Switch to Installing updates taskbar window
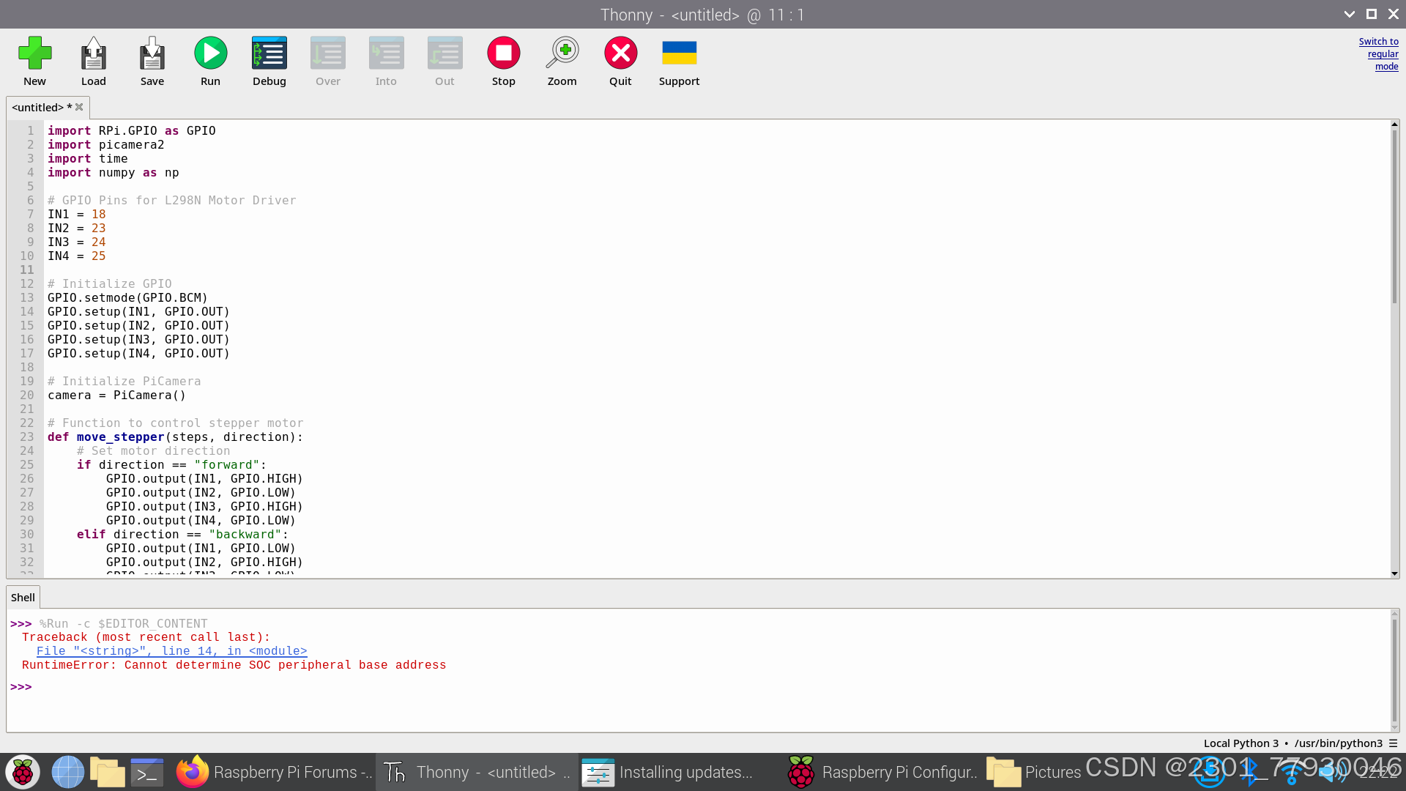 coord(669,772)
